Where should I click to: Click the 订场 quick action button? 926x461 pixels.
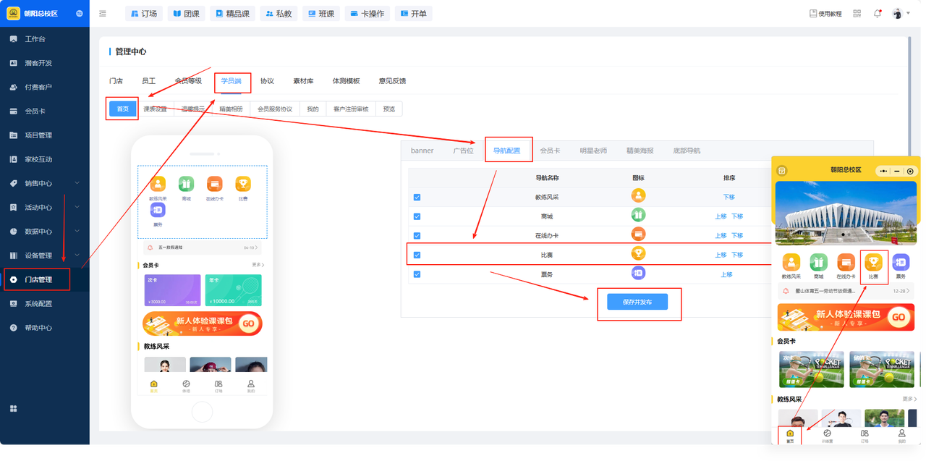tap(143, 14)
